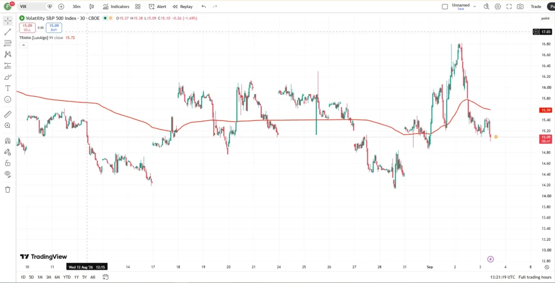Screen dimensions: 555x283
Task: Open the emoji icons tool
Action: (8, 100)
